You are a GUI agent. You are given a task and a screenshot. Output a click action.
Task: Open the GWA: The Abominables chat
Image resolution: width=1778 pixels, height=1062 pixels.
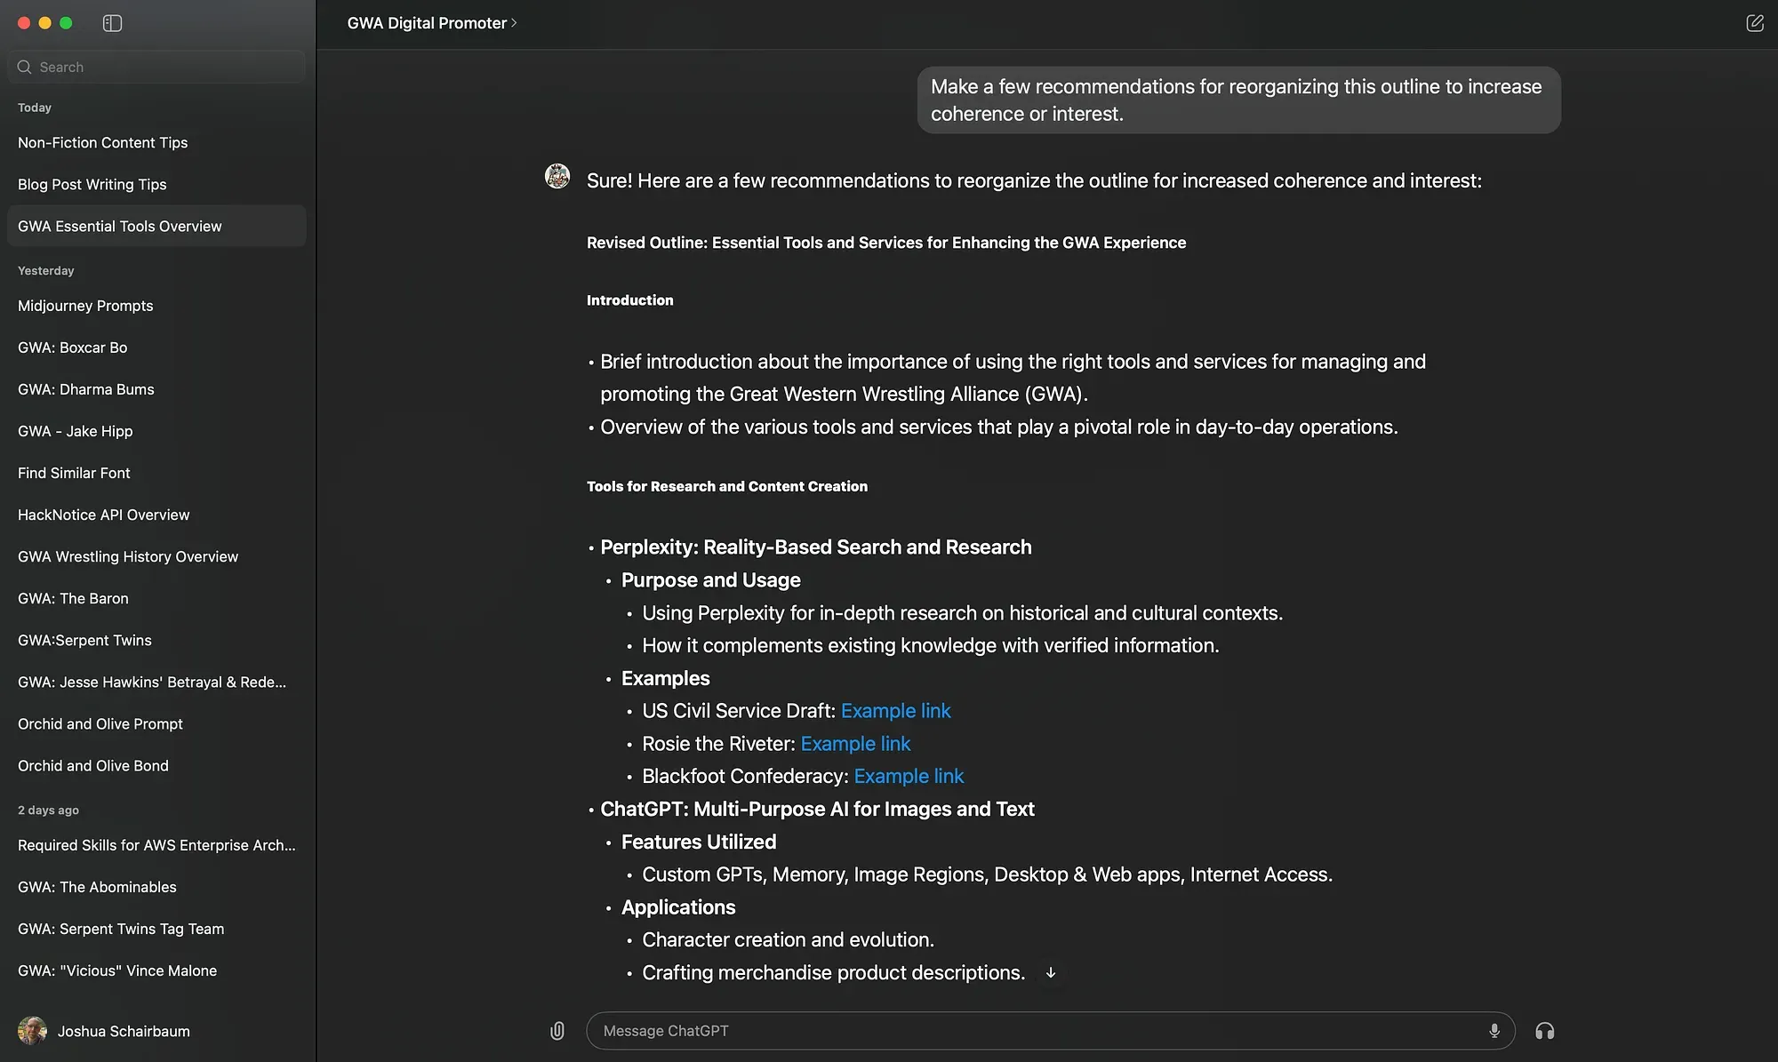click(156, 887)
